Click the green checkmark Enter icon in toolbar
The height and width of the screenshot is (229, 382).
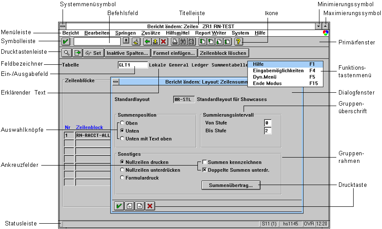point(66,42)
